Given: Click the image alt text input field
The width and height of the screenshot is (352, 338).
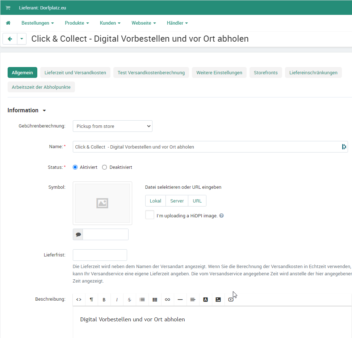Looking at the screenshot, I should pos(105,234).
